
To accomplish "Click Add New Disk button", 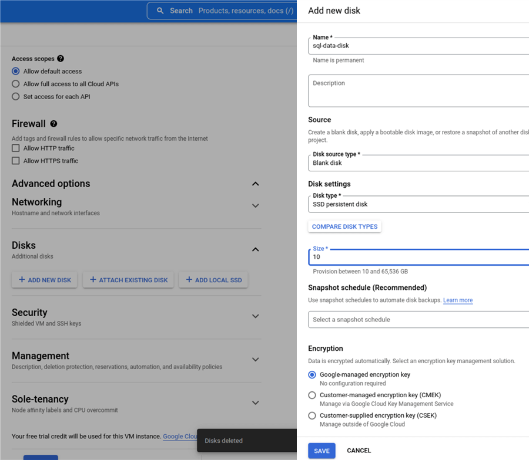I will pyautogui.click(x=45, y=280).
